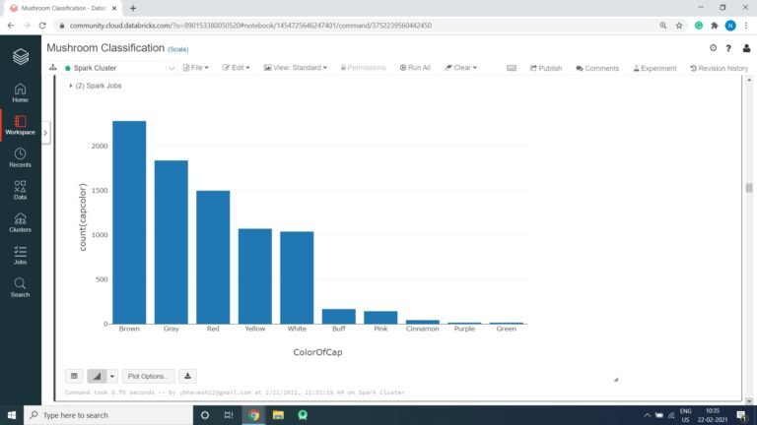Open Chrome three-dot menu

pyautogui.click(x=746, y=26)
